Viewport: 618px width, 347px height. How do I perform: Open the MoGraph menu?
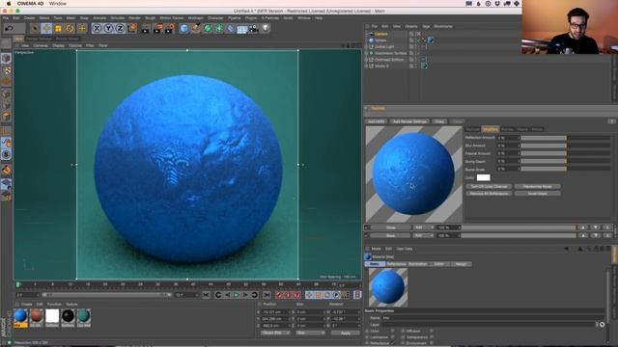pyautogui.click(x=195, y=18)
